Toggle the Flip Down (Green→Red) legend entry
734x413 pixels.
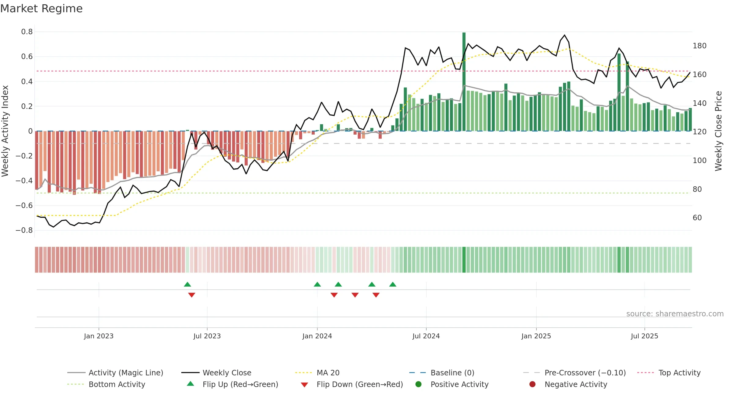tap(352, 384)
